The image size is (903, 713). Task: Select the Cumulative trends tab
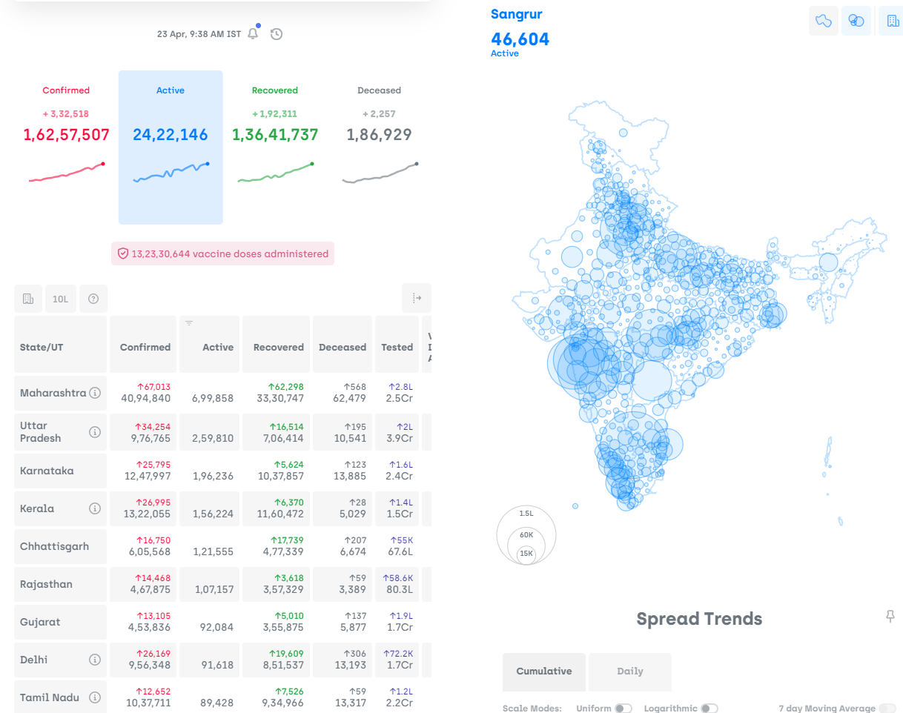[543, 671]
